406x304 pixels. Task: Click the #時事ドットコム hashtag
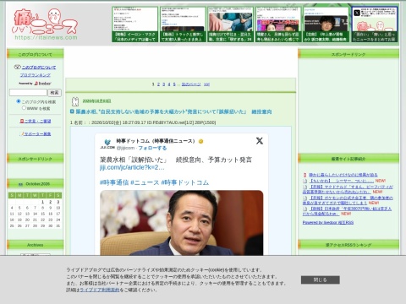(x=185, y=182)
